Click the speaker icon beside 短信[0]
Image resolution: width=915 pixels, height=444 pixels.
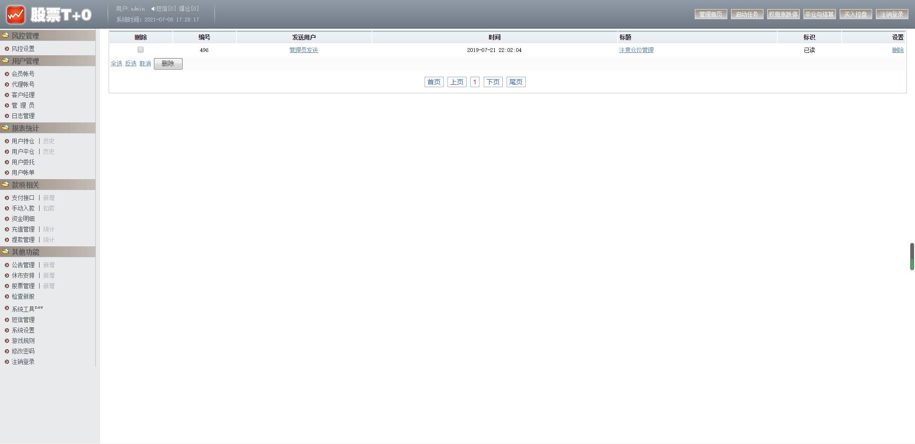click(x=153, y=9)
